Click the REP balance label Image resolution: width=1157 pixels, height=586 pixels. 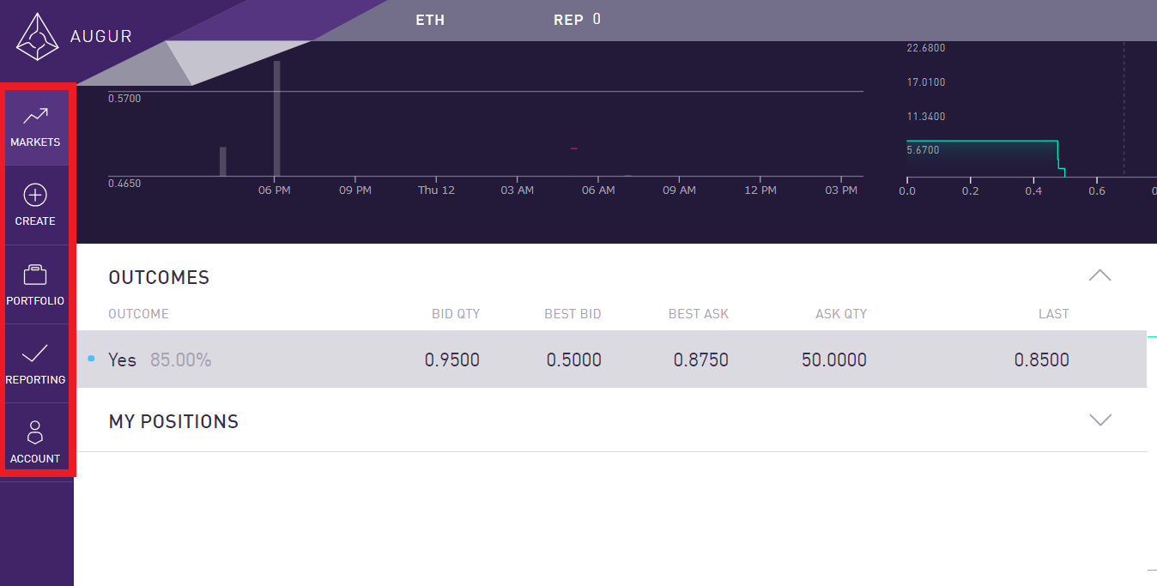click(x=568, y=20)
